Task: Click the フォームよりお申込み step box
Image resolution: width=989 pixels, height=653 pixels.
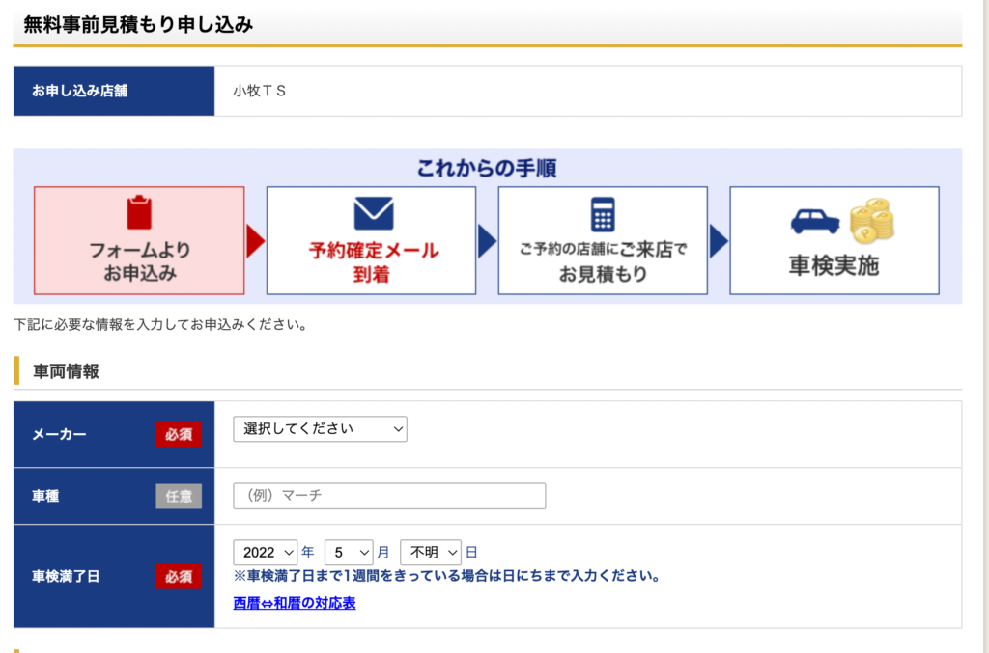Action: pyautogui.click(x=139, y=240)
